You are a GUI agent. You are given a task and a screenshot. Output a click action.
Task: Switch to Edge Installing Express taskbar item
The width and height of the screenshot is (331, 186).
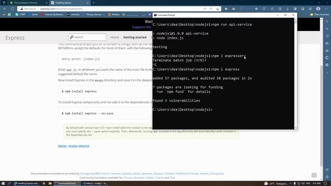[x=26, y=183]
